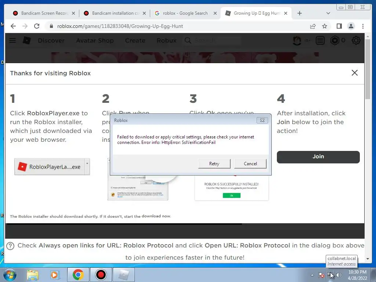376x282 pixels.
Task: Open Roblox notifications feed icon
Action: click(320, 40)
